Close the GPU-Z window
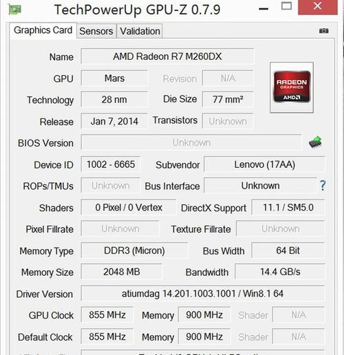 click(318, 7)
